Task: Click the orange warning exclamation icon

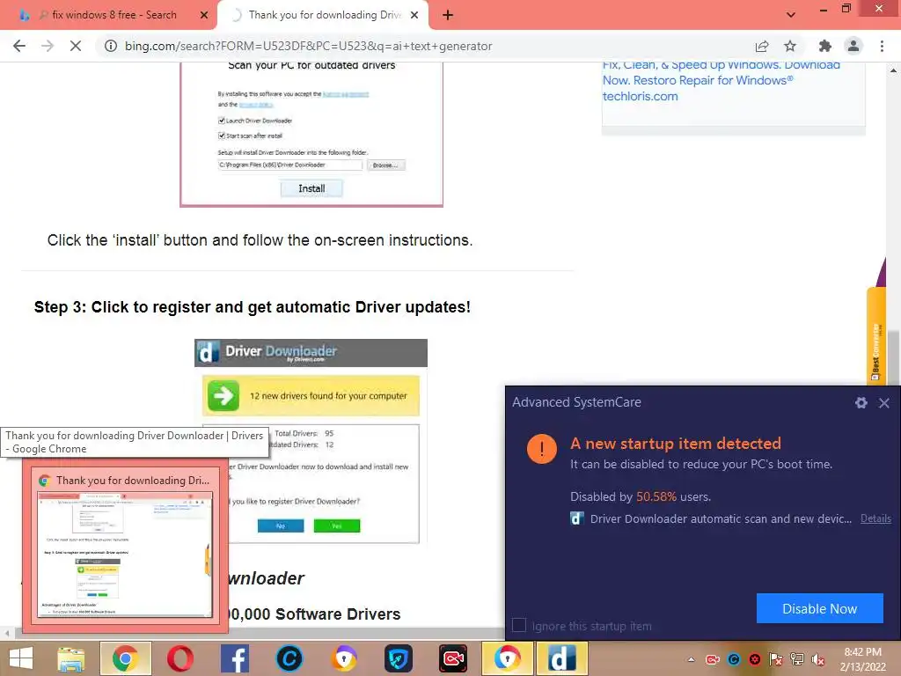Action: (542, 448)
